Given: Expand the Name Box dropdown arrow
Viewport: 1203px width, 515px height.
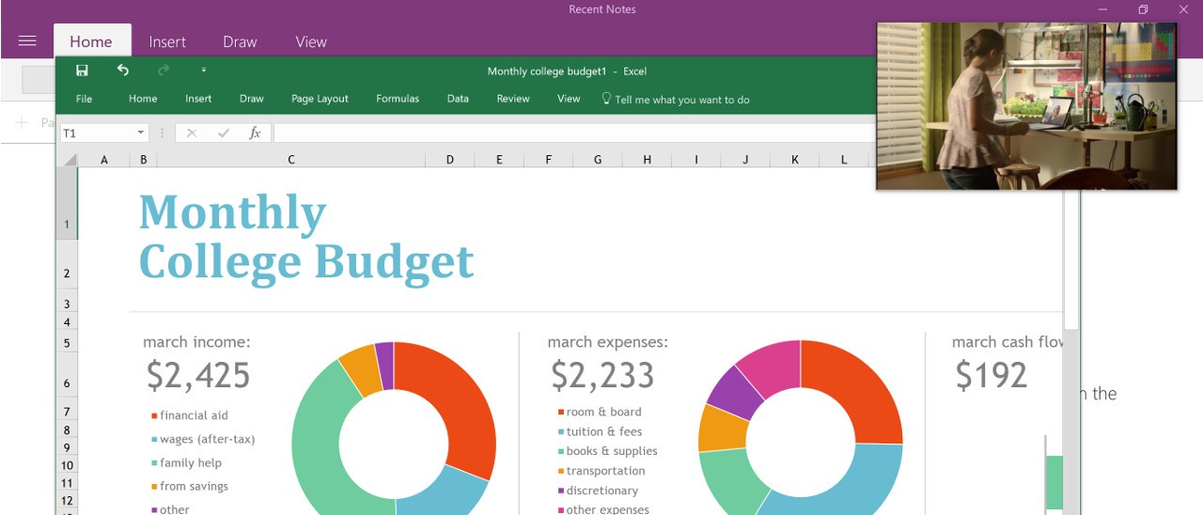Looking at the screenshot, I should pos(141,133).
